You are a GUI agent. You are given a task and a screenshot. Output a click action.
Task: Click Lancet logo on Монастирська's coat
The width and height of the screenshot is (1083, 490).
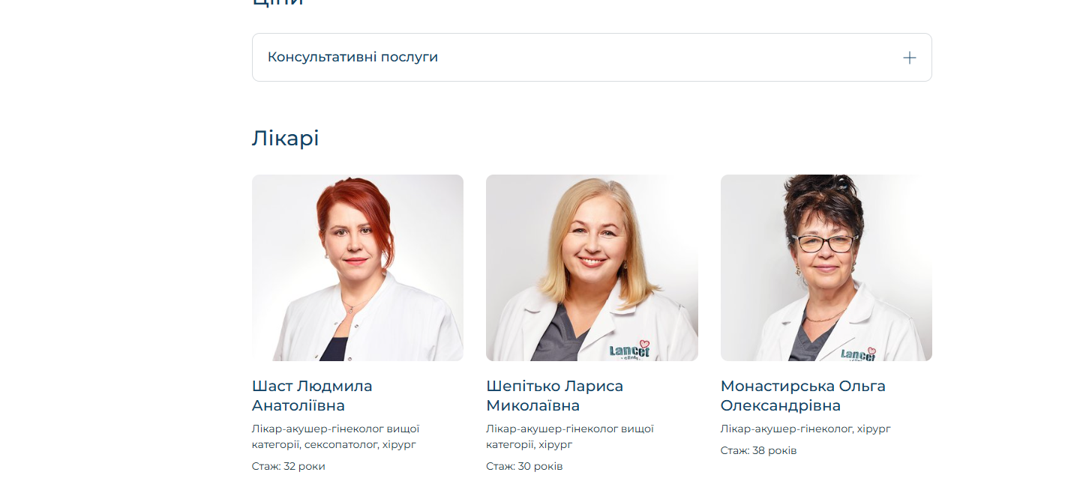(858, 354)
